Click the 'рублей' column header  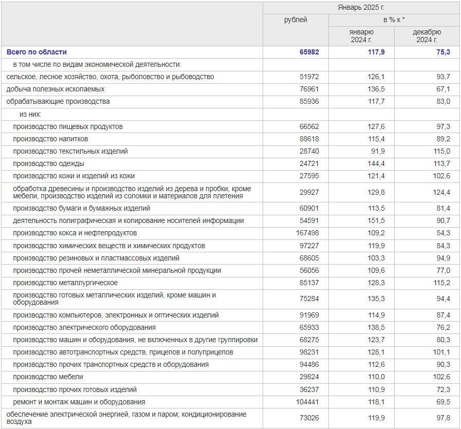click(296, 20)
